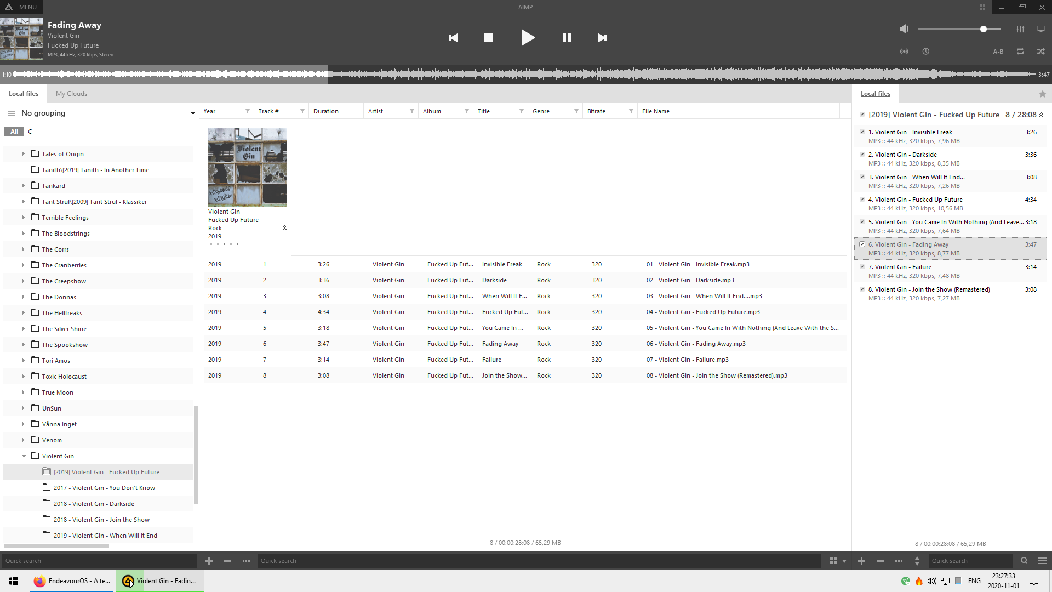Viewport: 1052px width, 592px height.
Task: Open the Genre column filter
Action: coord(576,111)
